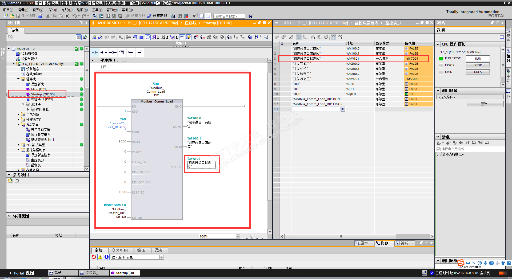Toggle the information filter in the info panel
512x279 pixels.
(106, 257)
